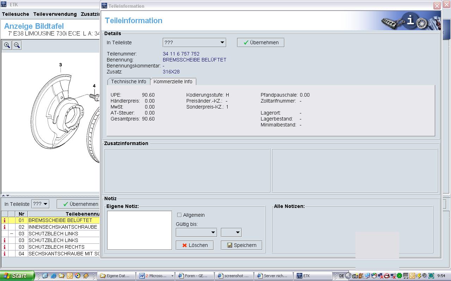The width and height of the screenshot is (451, 281).
Task: Launch Windows Media Player from quick launch
Action: click(78, 276)
